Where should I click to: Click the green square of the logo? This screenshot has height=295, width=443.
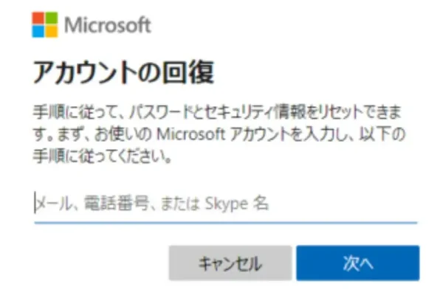(51, 18)
